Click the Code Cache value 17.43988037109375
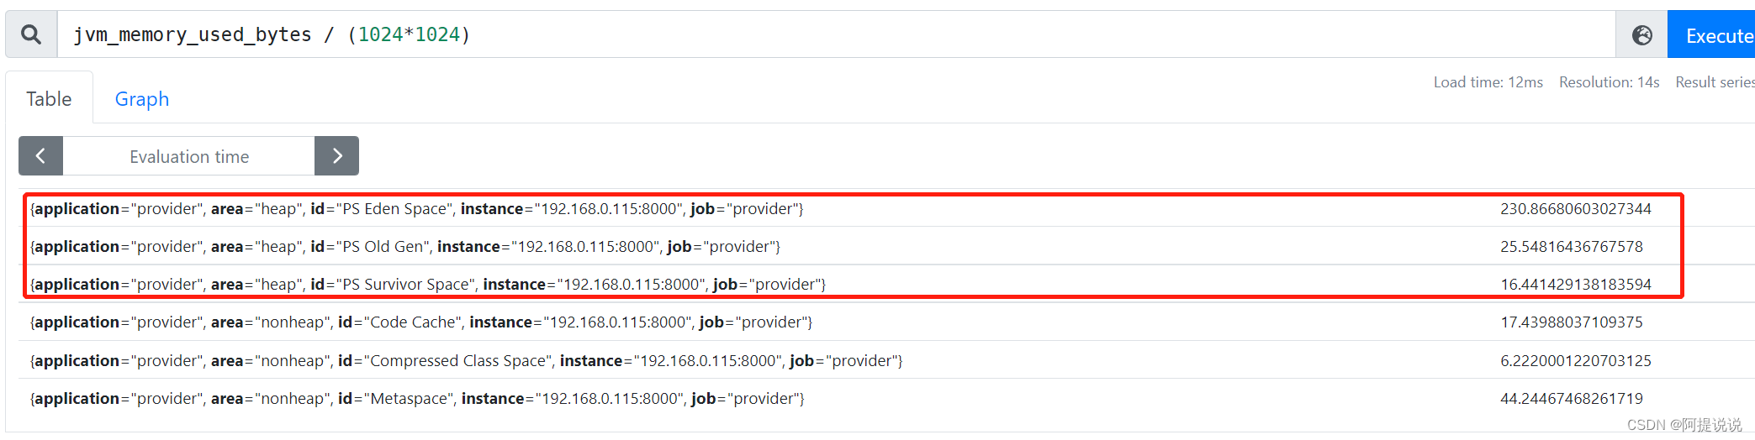The width and height of the screenshot is (1755, 440). click(x=1571, y=322)
